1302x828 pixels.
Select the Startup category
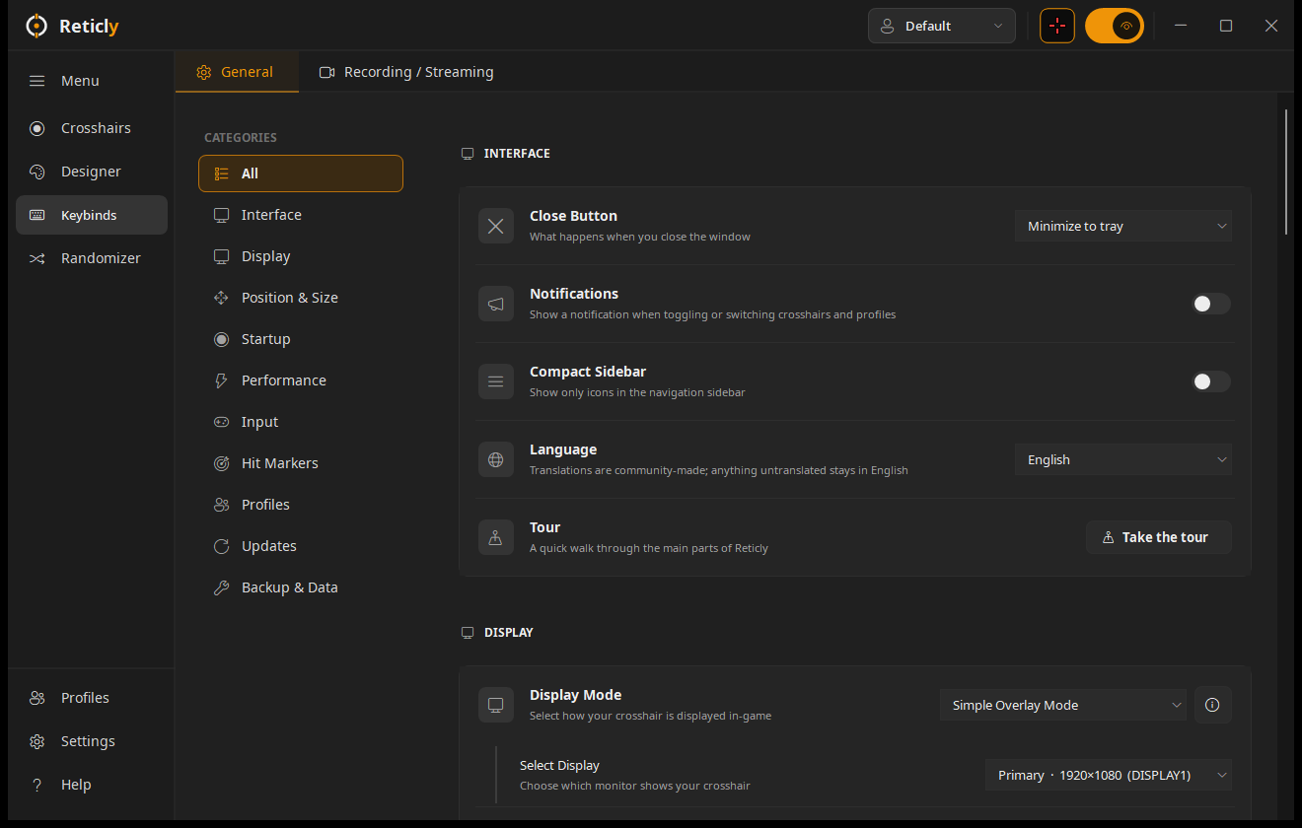[301, 339]
